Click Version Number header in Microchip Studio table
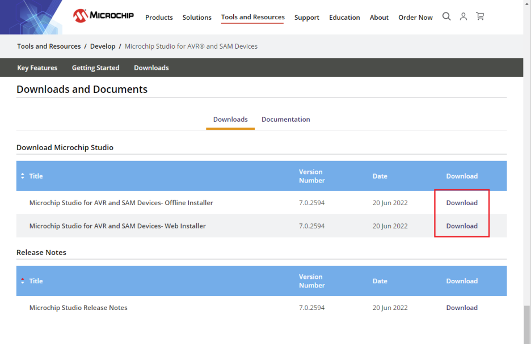531x344 pixels. [x=311, y=176]
